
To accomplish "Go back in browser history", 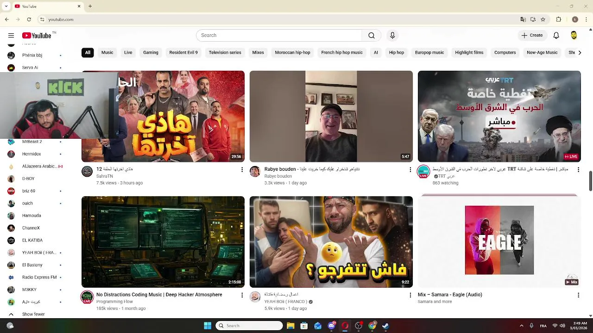I will pyautogui.click(x=7, y=19).
